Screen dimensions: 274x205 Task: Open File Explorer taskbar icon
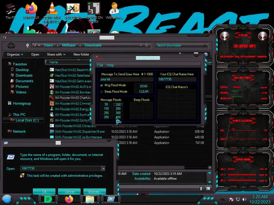[90, 199]
